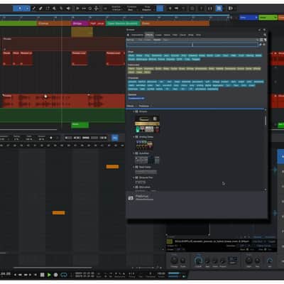The width and height of the screenshot is (284, 284).
Task: Select the Analog Delay plugin thumbnail
Action: (x=144, y=145)
